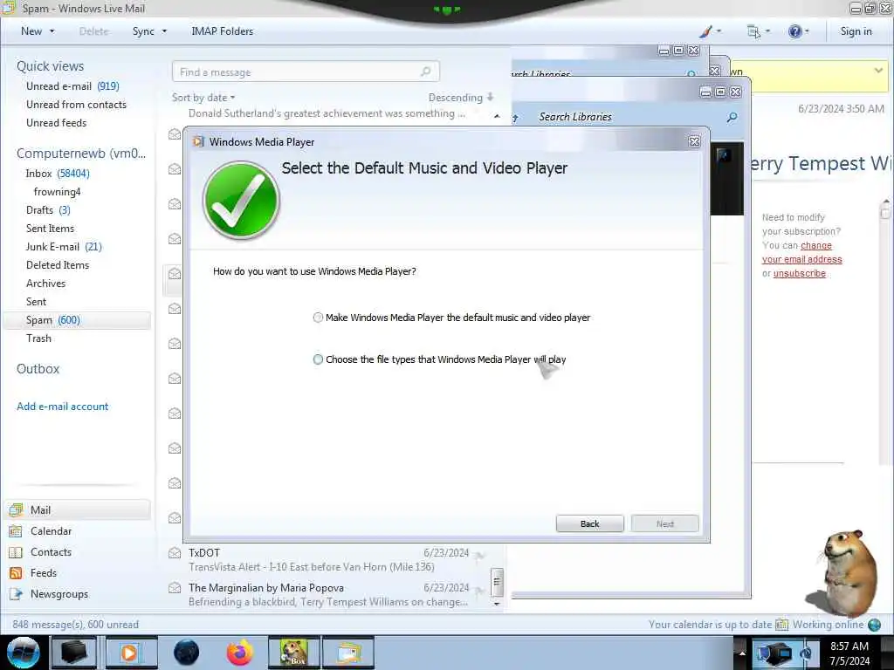
Task: Open the Inbox folder
Action: [x=58, y=174]
